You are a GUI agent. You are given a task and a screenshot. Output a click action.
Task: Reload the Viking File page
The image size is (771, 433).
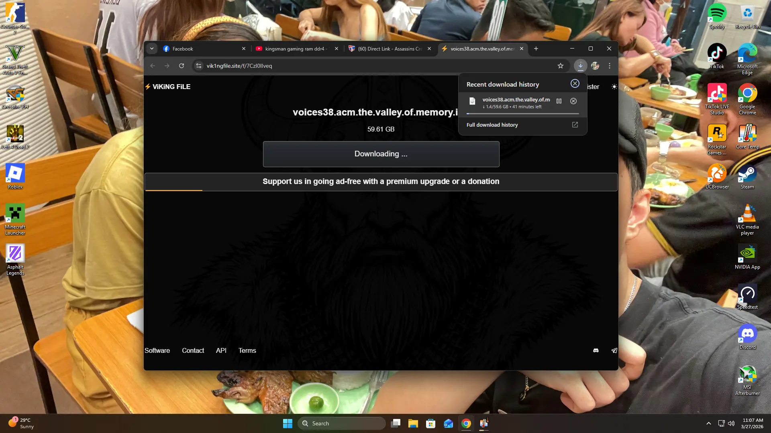(182, 66)
